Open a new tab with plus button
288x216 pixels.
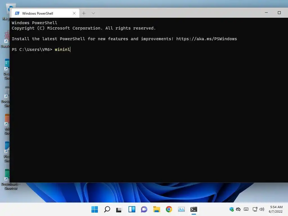84,13
